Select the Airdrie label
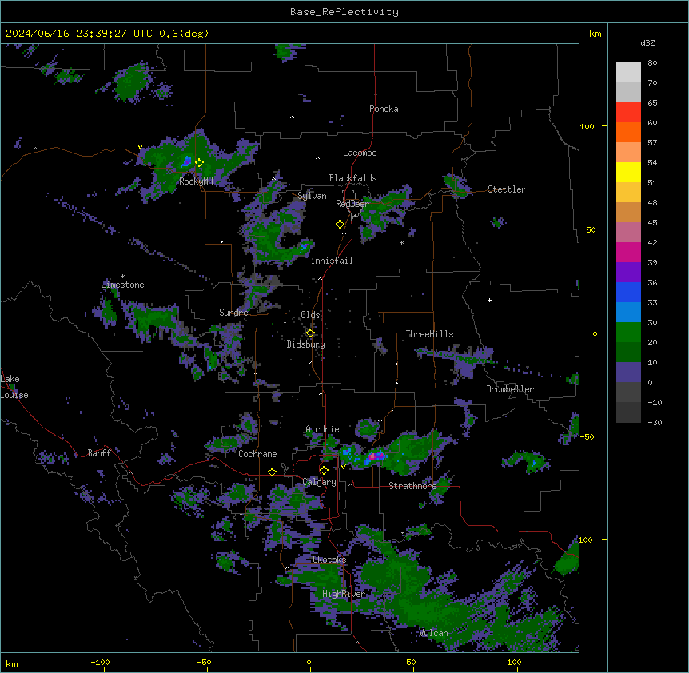Image resolution: width=689 pixels, height=673 pixels. 323,429
